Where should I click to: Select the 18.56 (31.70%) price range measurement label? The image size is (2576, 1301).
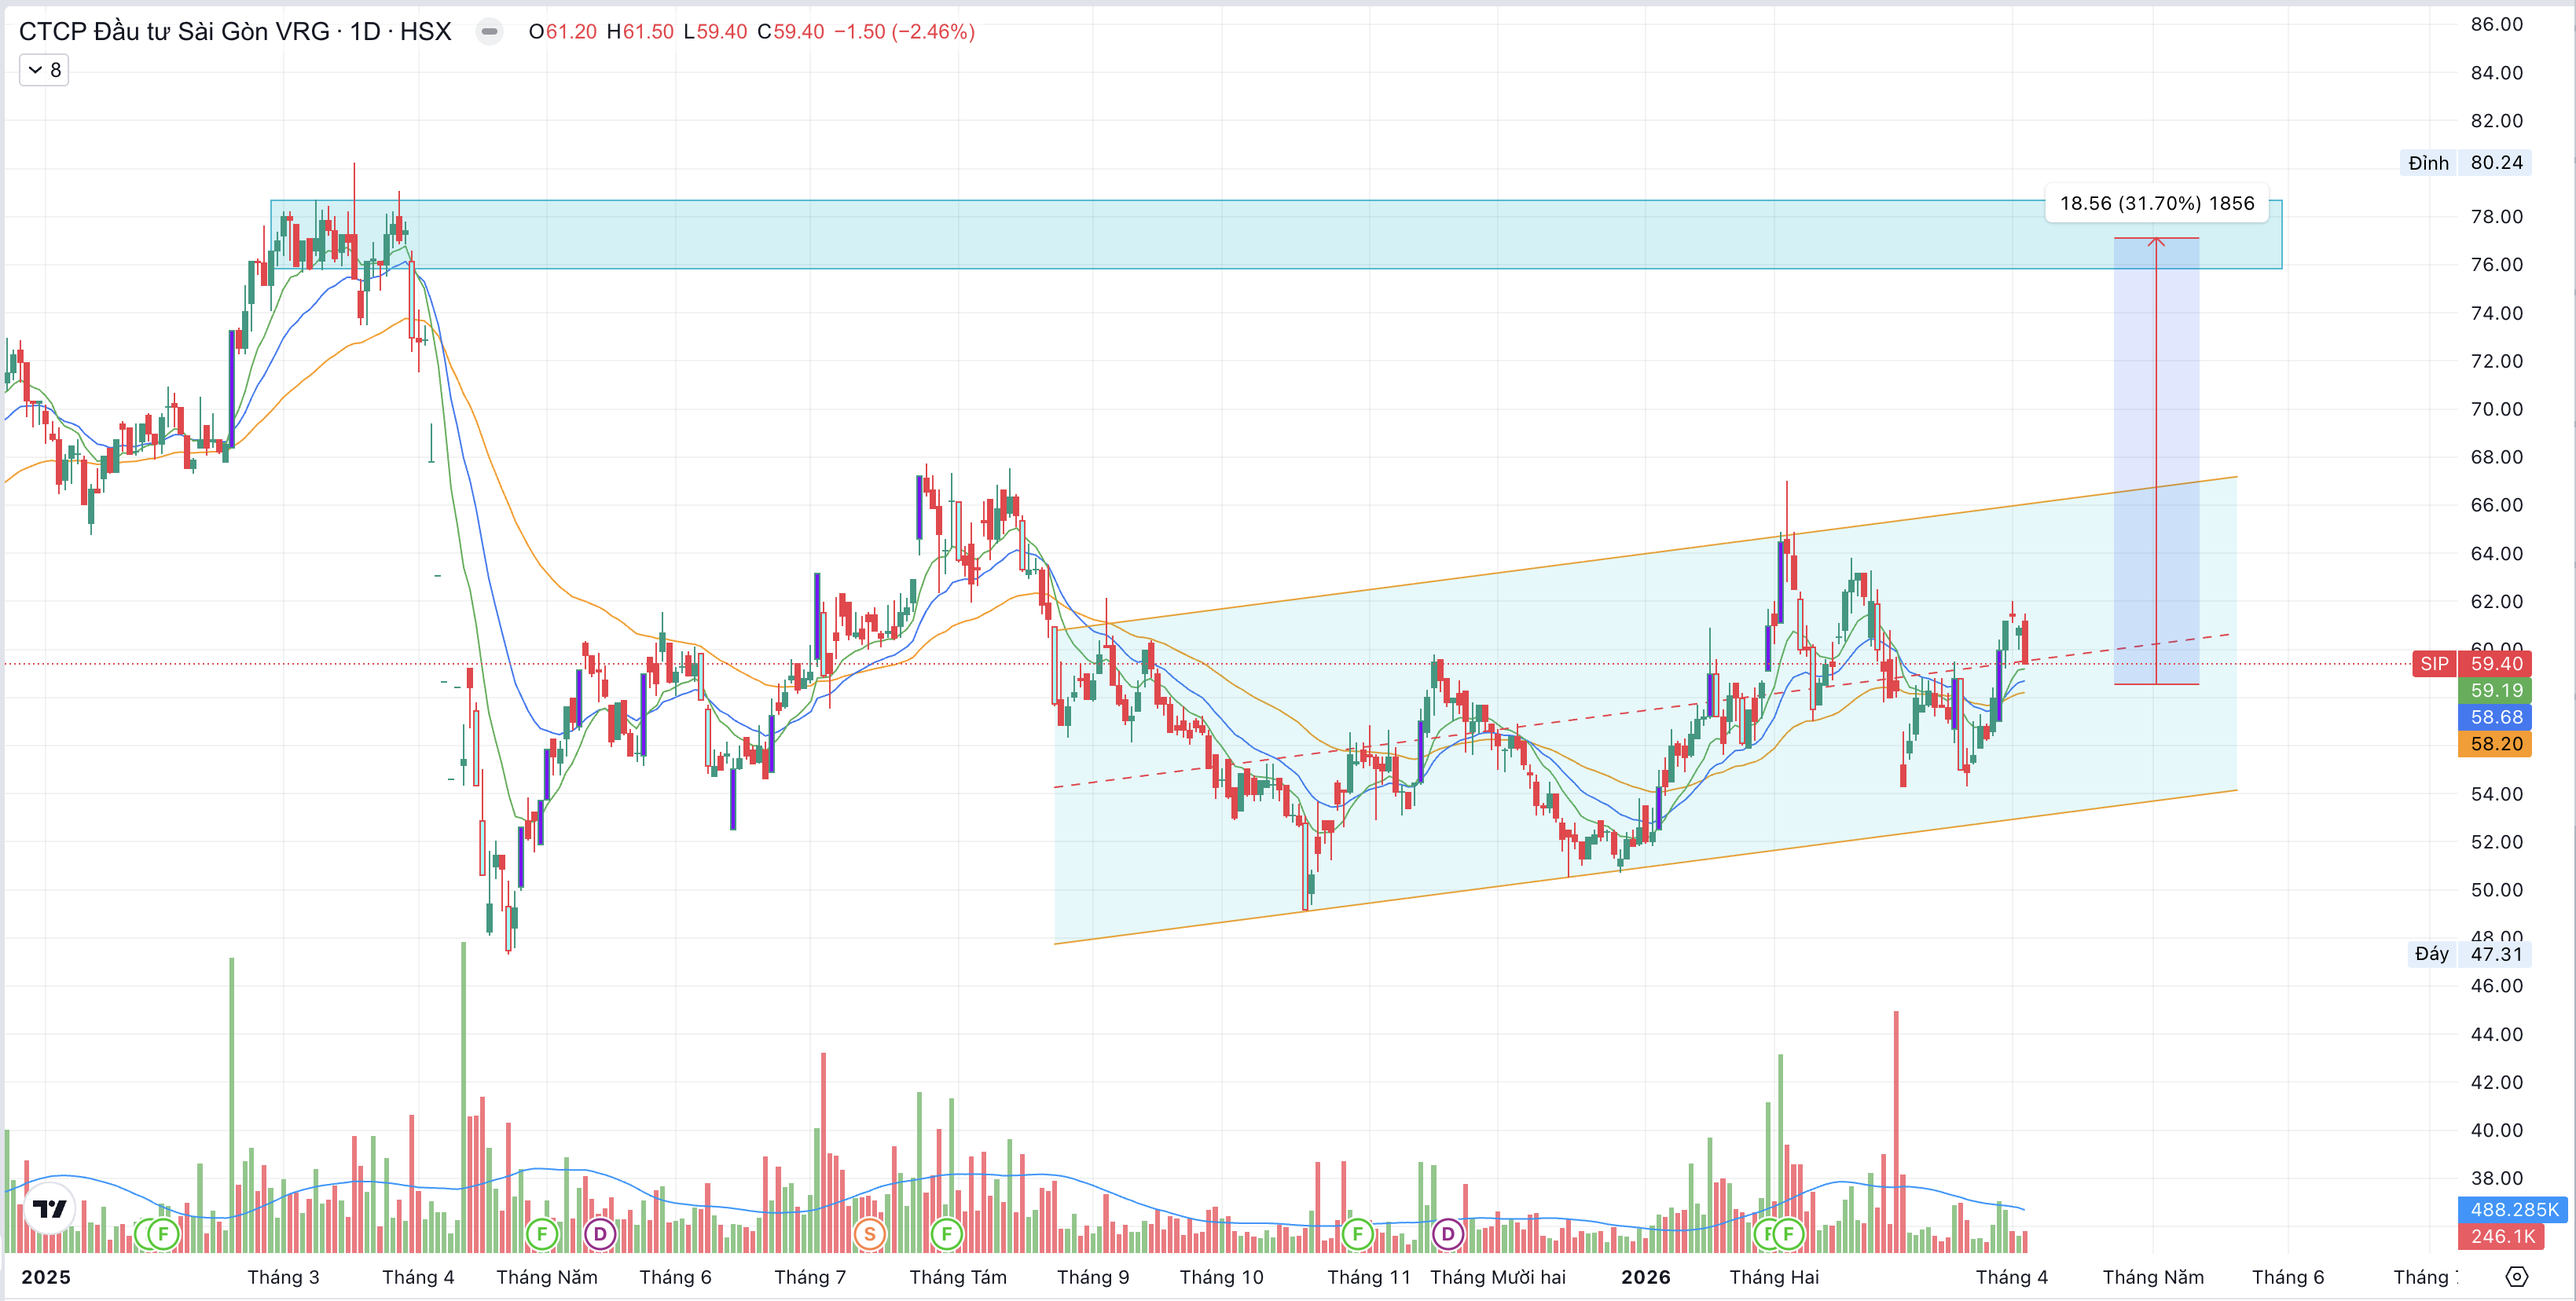2156,204
